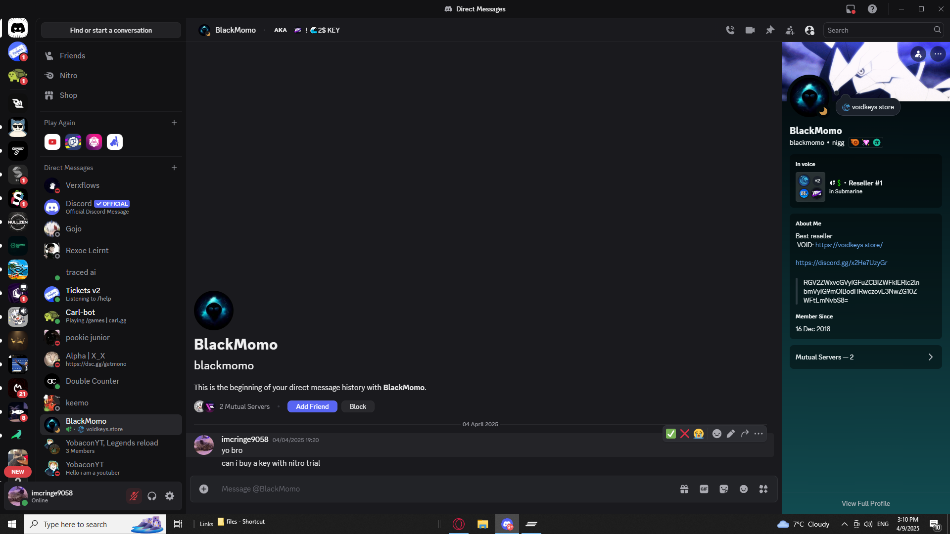This screenshot has width=950, height=534.
Task: Expand Mutual Servers list
Action: click(866, 357)
